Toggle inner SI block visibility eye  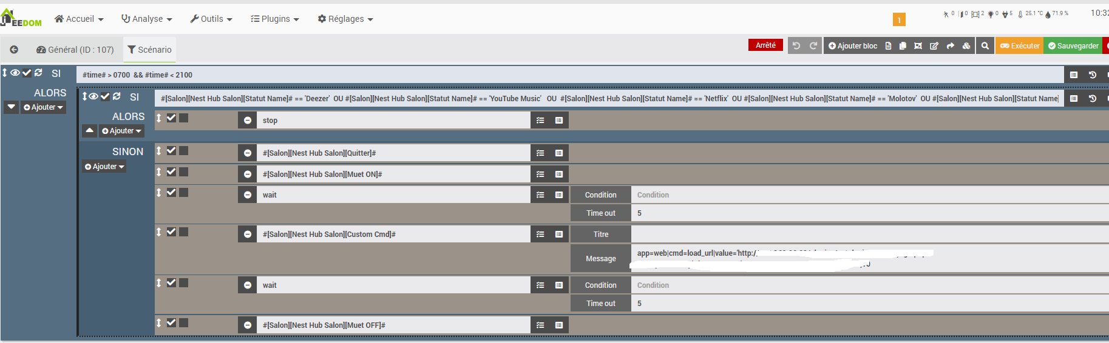(x=93, y=96)
